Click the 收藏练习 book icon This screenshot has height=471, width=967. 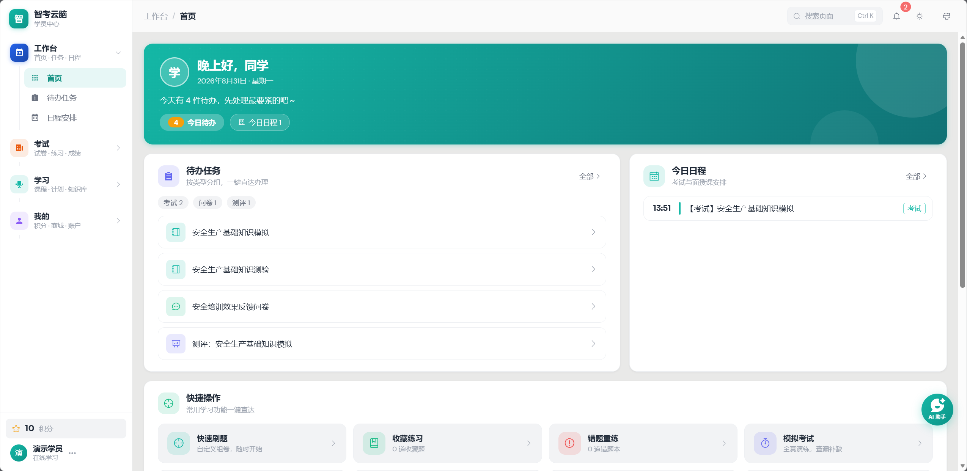click(x=374, y=443)
